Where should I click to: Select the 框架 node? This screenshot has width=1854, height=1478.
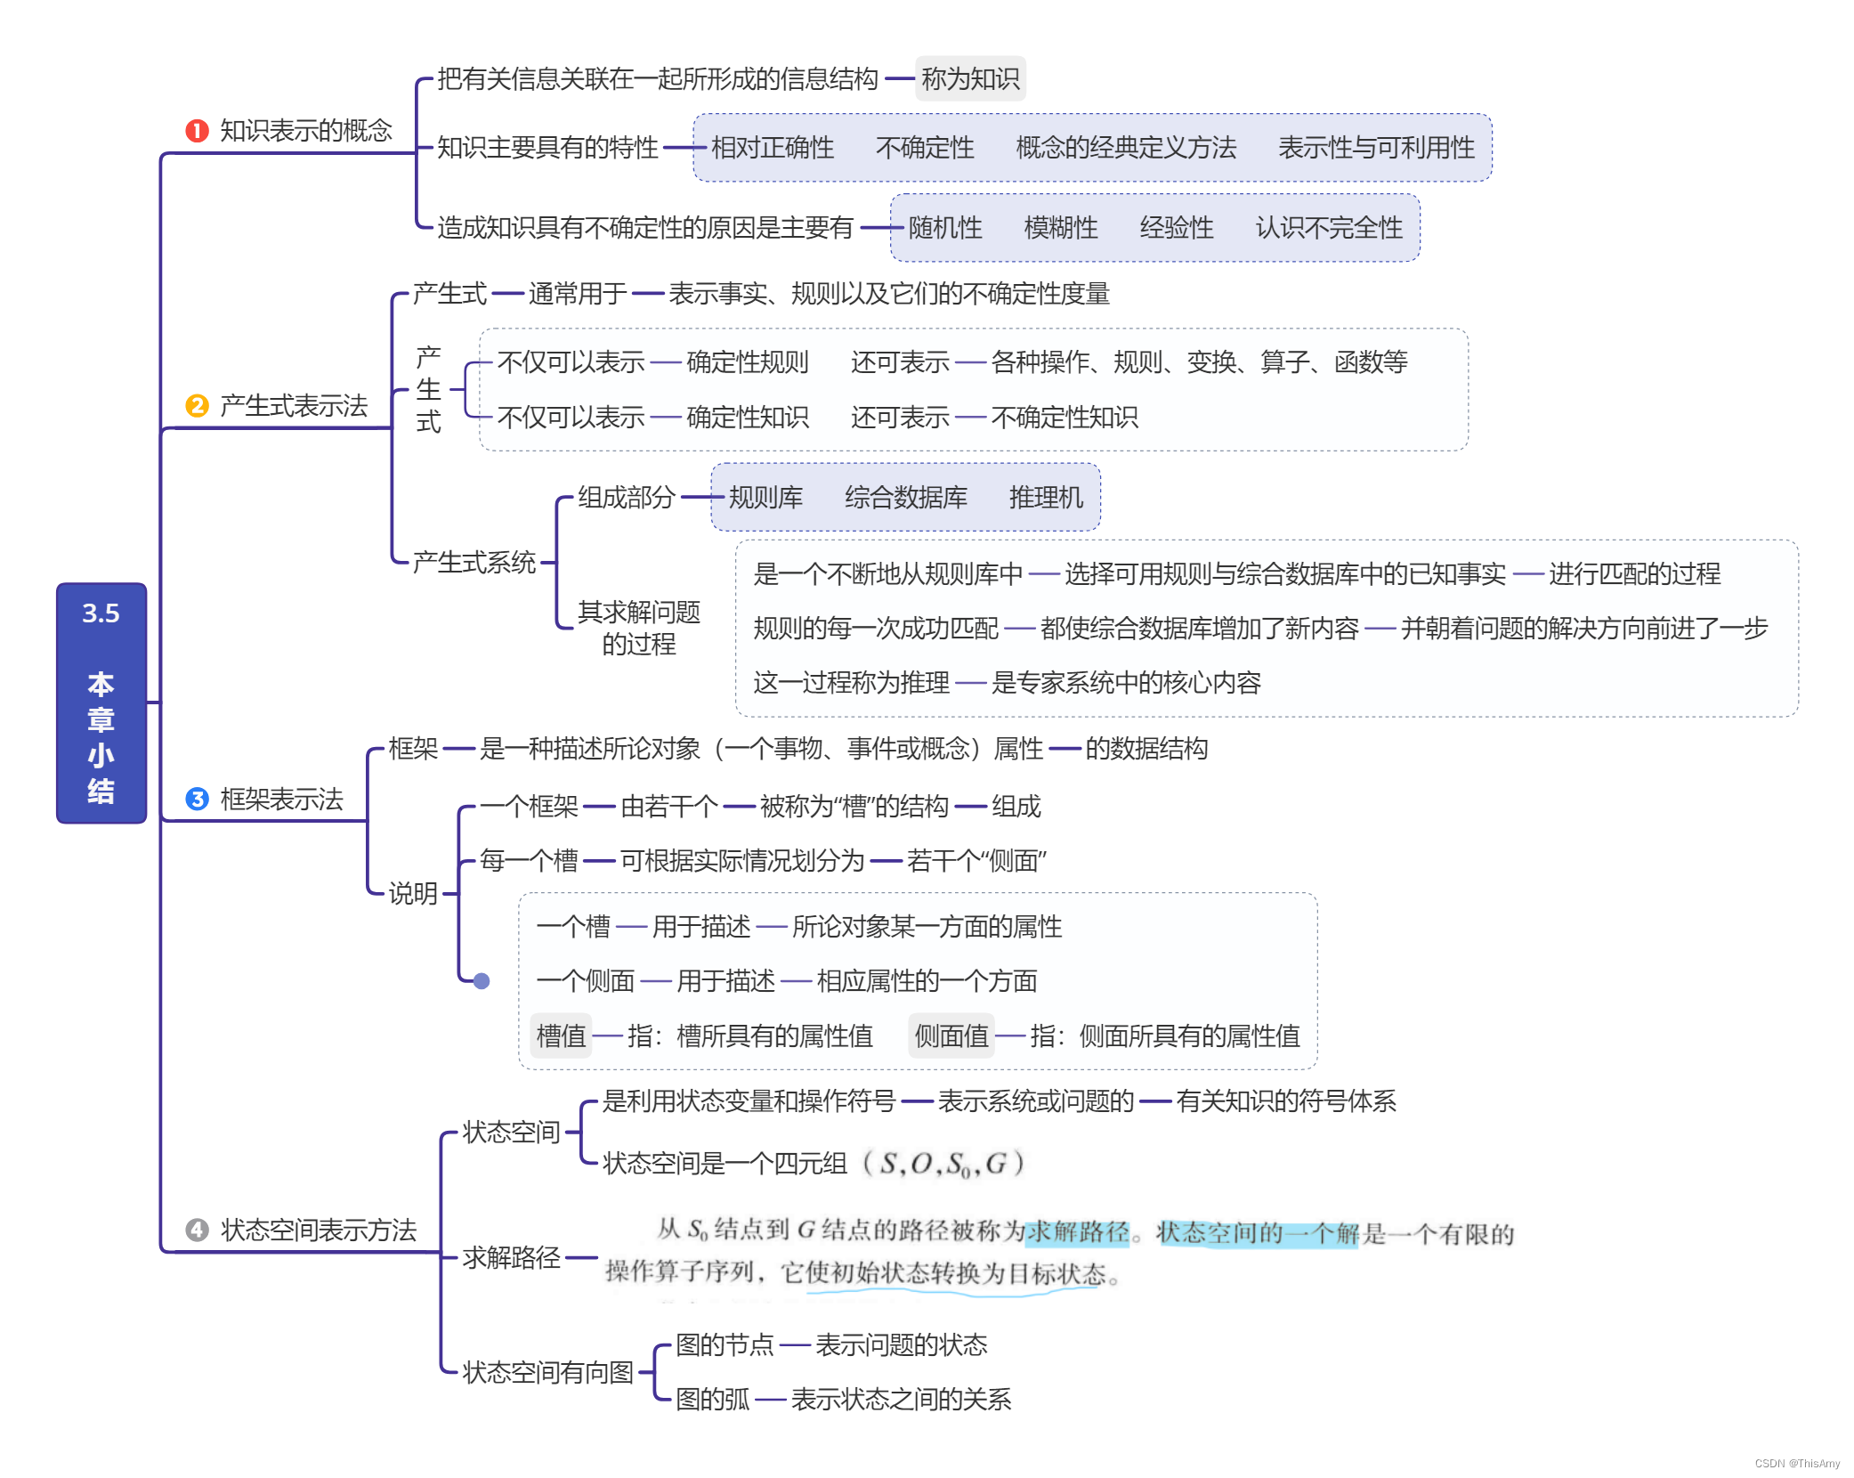[414, 749]
